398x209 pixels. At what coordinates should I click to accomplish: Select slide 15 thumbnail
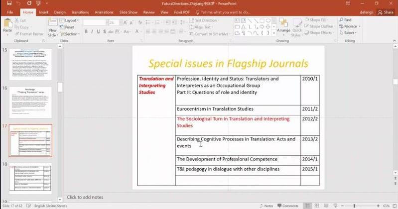click(x=30, y=64)
